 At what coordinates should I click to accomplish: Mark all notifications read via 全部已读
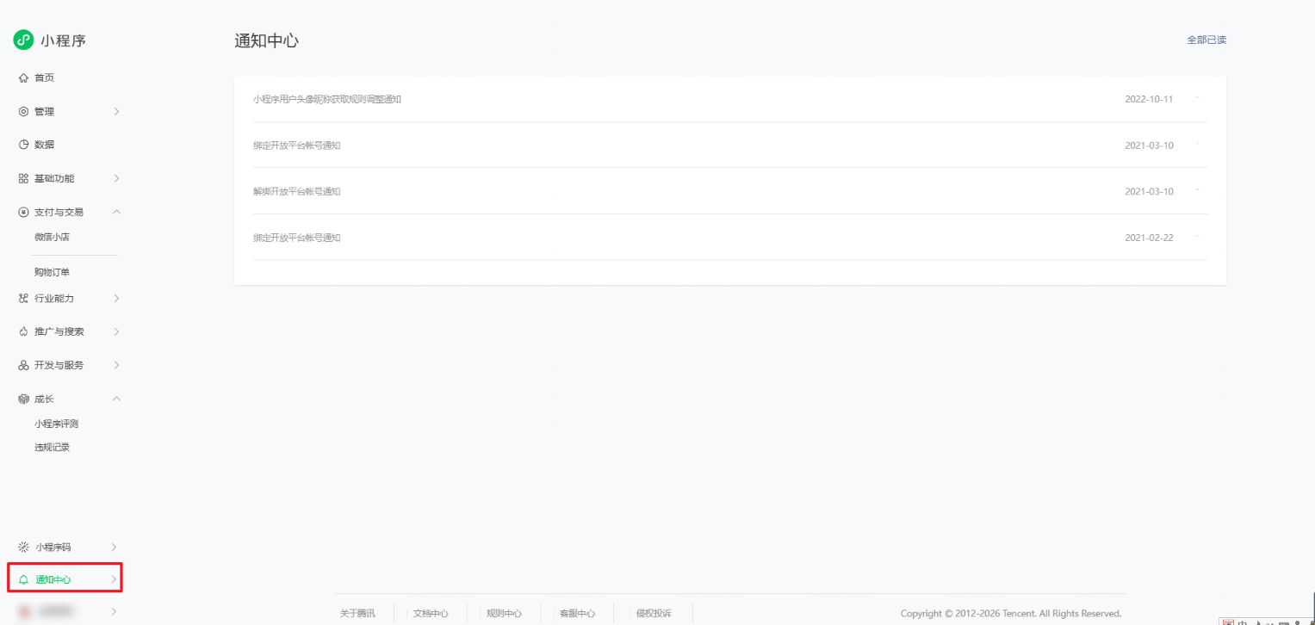pyautogui.click(x=1206, y=40)
